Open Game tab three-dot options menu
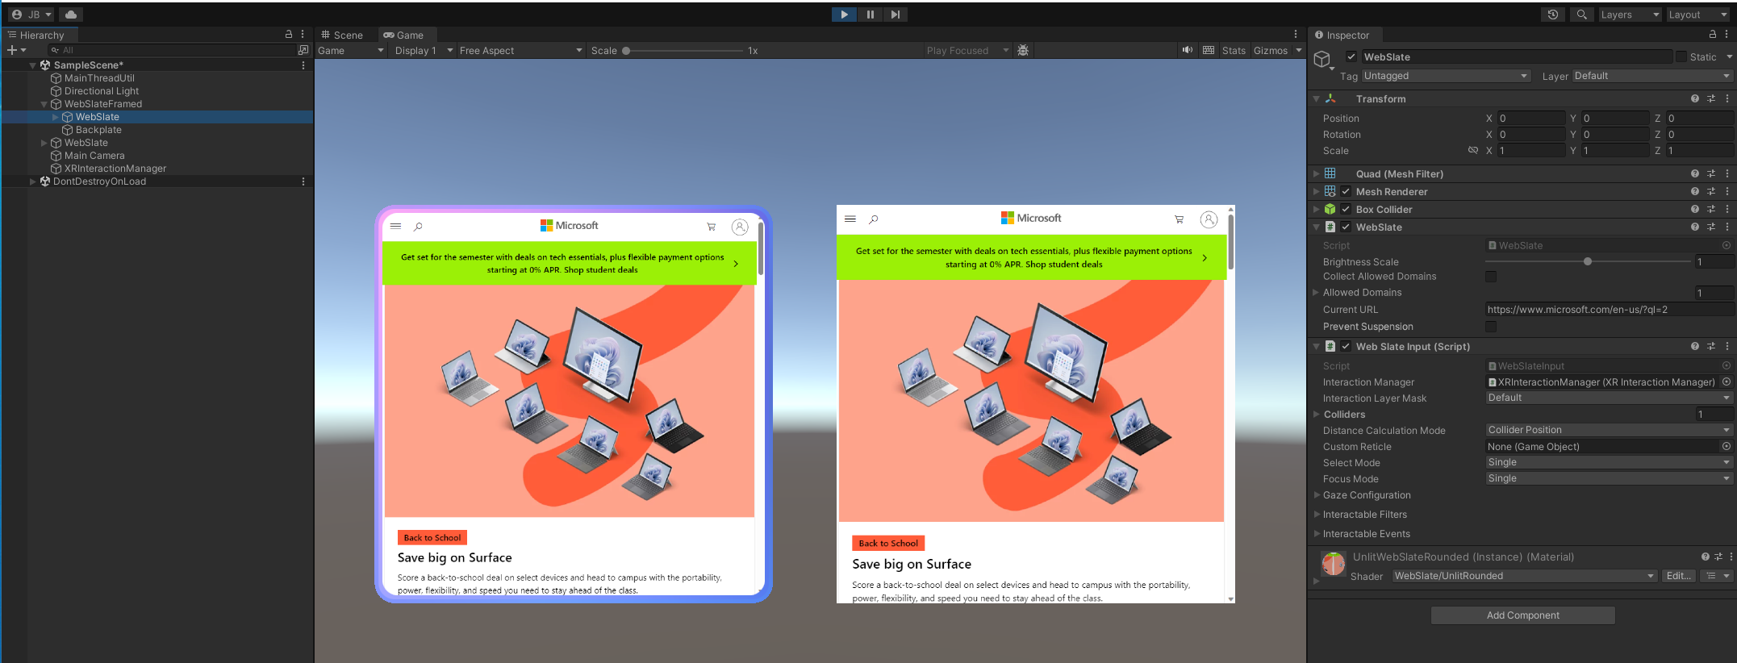This screenshot has height=663, width=1737. (x=1296, y=35)
